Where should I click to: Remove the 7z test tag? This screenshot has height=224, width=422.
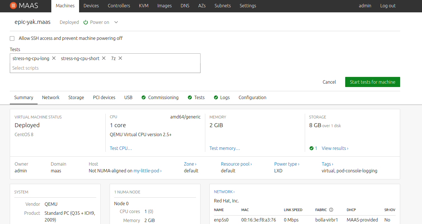[x=120, y=58]
